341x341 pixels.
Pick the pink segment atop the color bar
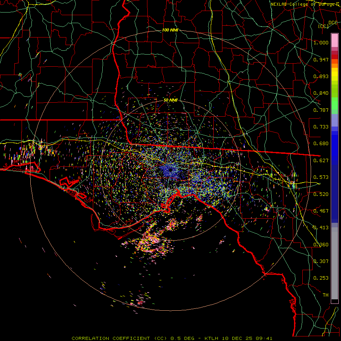(x=335, y=40)
